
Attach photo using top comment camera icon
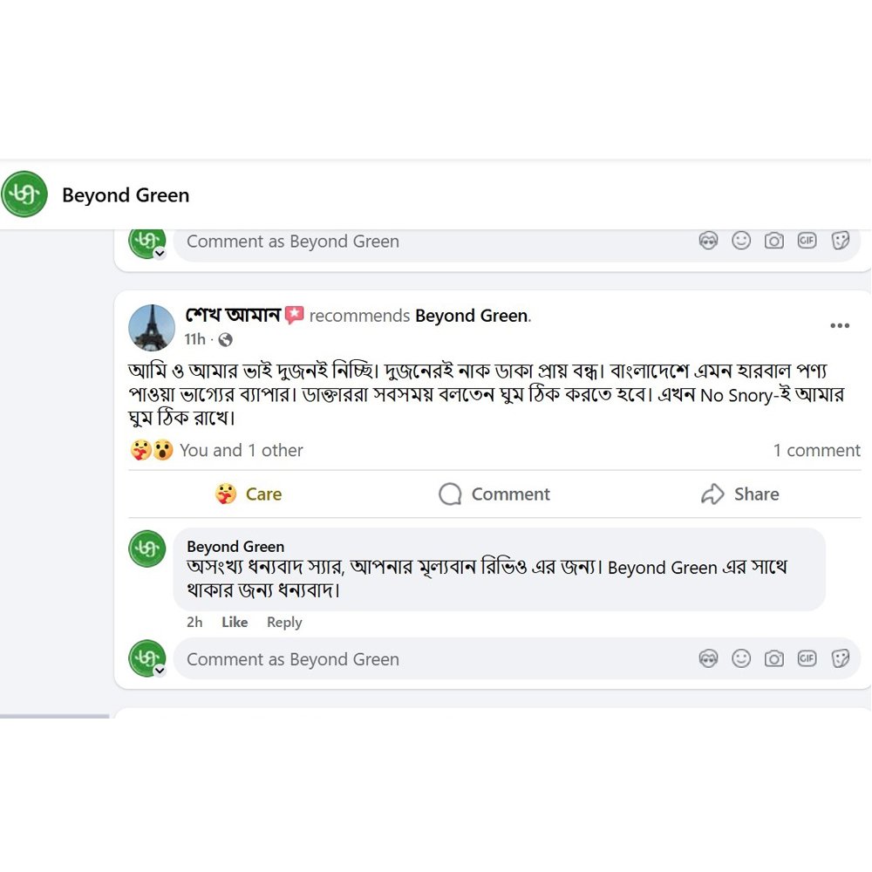(773, 241)
